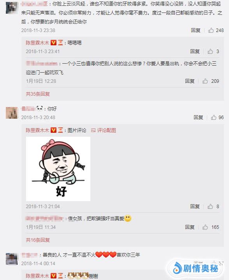Expand 共35条回复 replies
This screenshot has width=229, height=280.
click(x=38, y=94)
